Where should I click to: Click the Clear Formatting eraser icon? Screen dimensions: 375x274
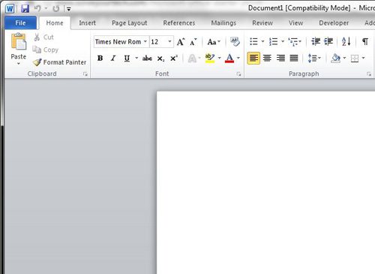[x=235, y=42]
